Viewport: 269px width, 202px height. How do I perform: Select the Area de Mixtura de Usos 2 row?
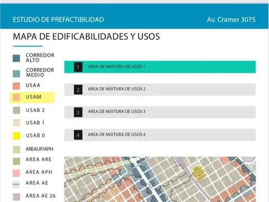pos(160,89)
